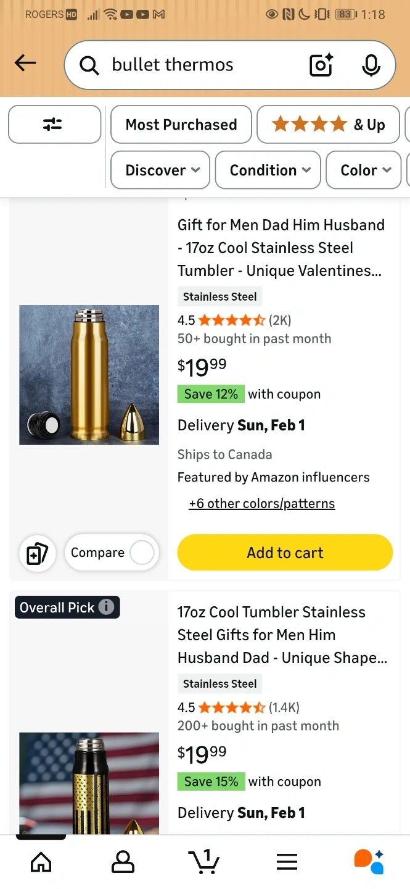This screenshot has width=410, height=889.
Task: Expand the Discover dropdown
Action: tap(161, 170)
